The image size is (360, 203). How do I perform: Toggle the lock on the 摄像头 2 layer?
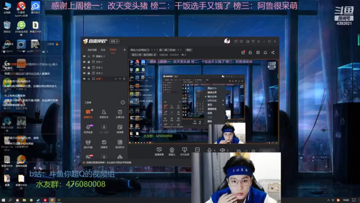(x=89, y=56)
